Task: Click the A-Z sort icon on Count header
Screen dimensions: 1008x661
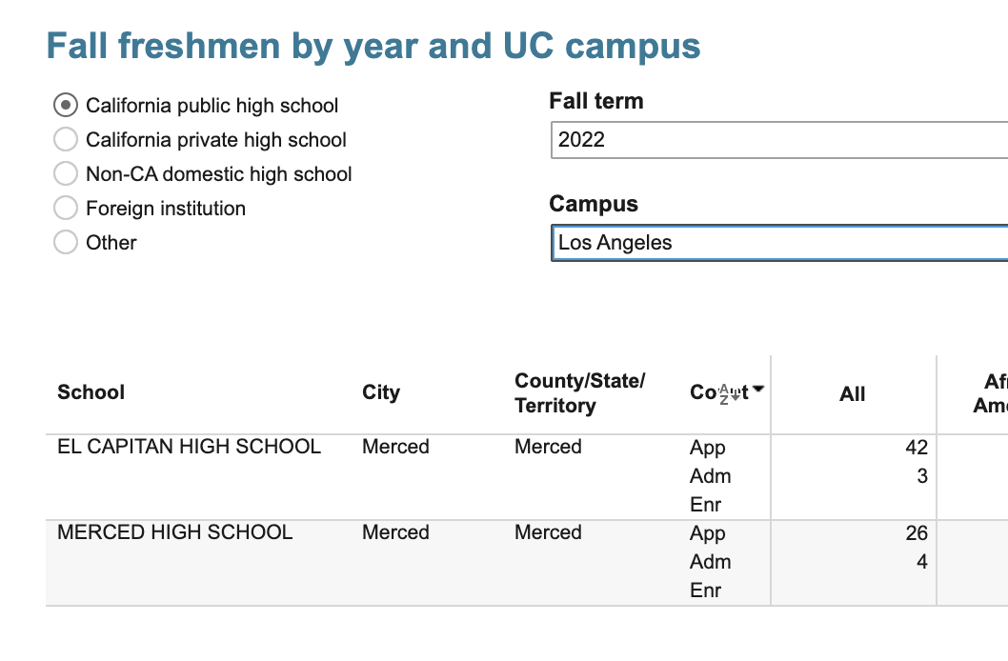Action: [x=729, y=392]
